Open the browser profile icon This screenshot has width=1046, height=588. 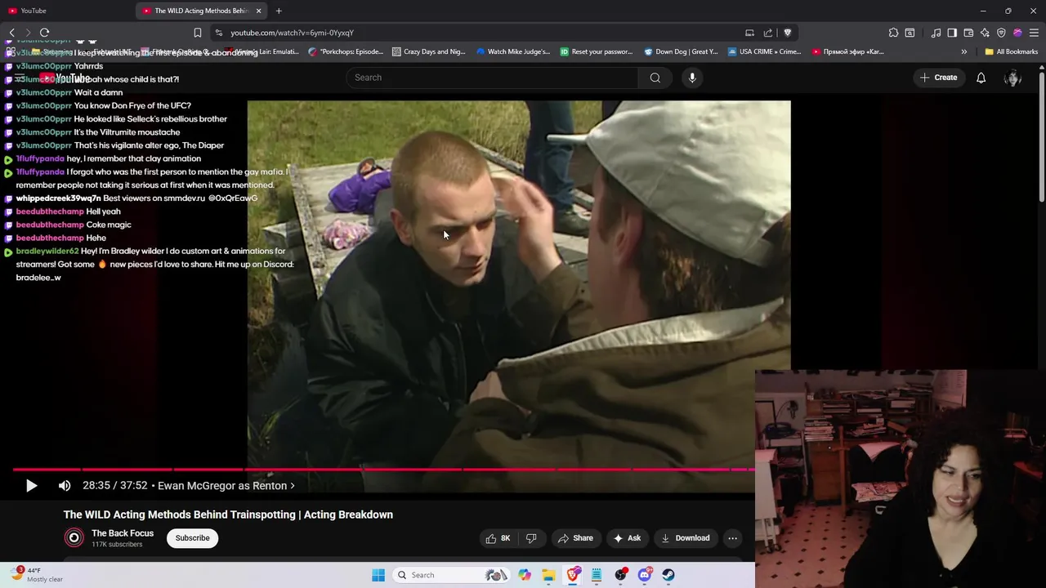(x=1017, y=33)
